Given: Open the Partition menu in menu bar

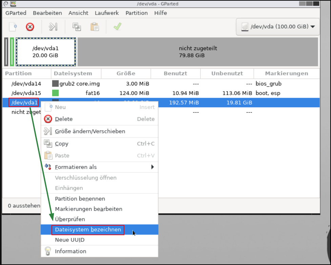Looking at the screenshot, I should click(x=136, y=13).
